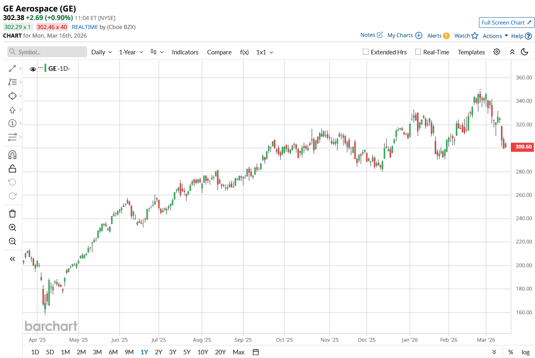Choose the 3M time range
535x358 pixels.
[x=97, y=352]
